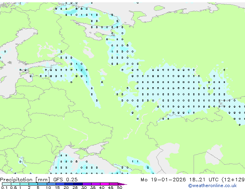245x189 pixels.
Task: Click the over-50 mm legend arrow tip
Action: pos(122,184)
